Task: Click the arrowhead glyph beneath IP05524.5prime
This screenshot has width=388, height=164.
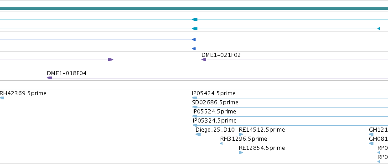Action: click(195, 116)
